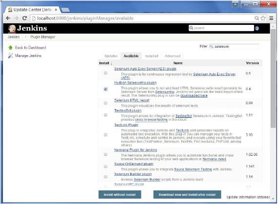Tick the Sauce OnDemand plugin checkbox
This screenshot has height=204, width=278.
coord(105,167)
